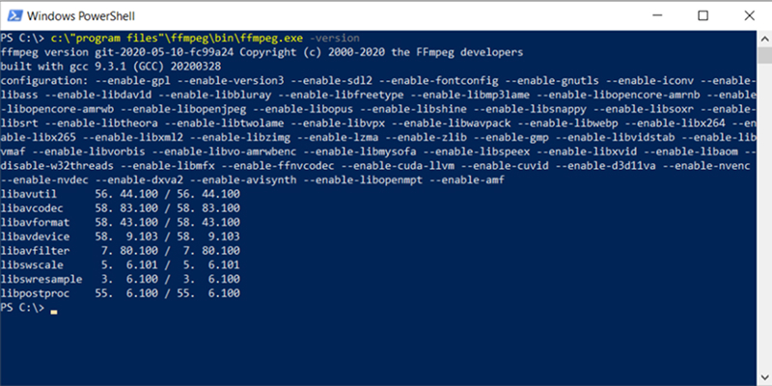Click the scrollbar up arrow

point(764,39)
